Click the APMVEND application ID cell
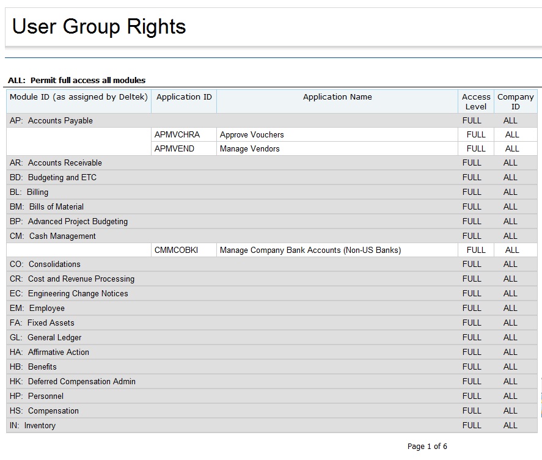 click(x=174, y=149)
